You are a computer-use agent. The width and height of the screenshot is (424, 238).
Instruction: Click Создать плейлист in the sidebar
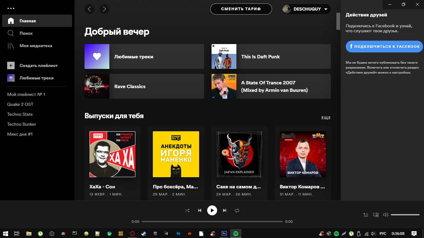pos(37,65)
